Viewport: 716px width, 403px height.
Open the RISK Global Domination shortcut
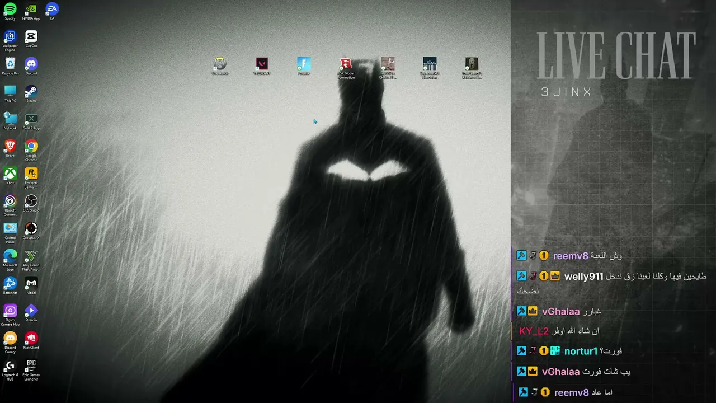[x=346, y=68]
